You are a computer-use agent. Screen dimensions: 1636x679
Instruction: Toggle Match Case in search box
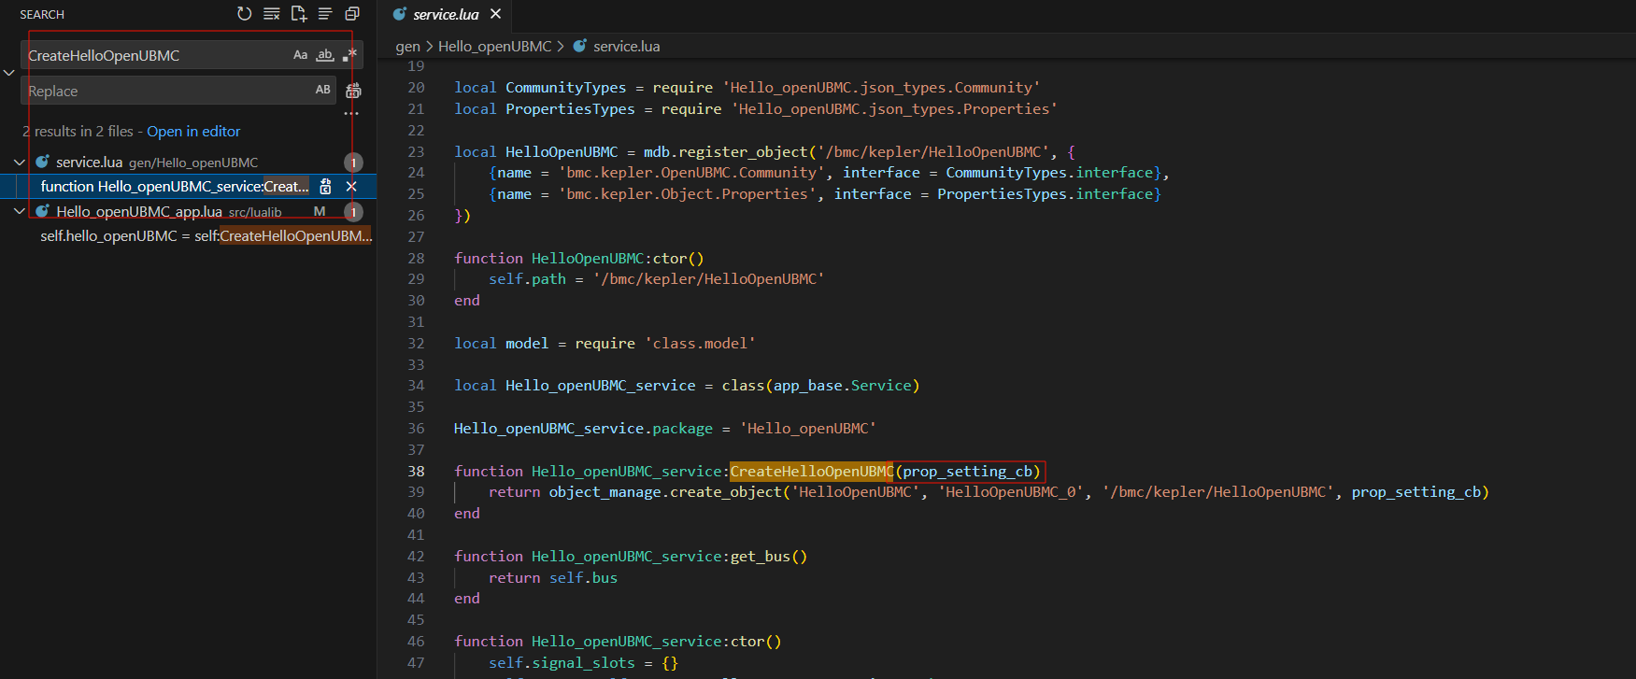[300, 55]
